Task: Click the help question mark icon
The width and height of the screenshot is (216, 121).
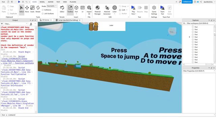Action: click(195, 2)
